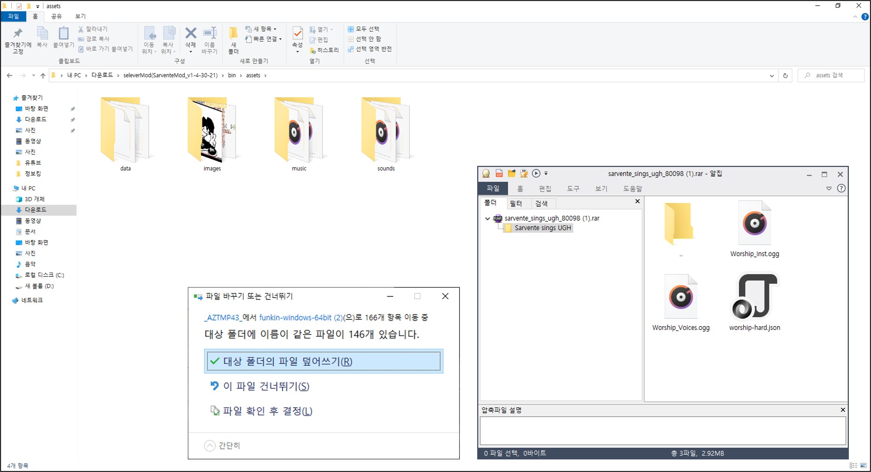Image resolution: width=871 pixels, height=472 pixels.
Task: Click refresh icon next to address bar
Action: click(785, 76)
